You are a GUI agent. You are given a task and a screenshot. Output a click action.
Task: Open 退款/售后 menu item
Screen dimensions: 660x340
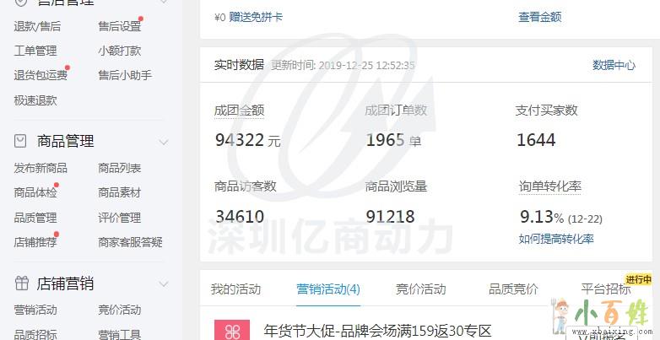point(37,26)
